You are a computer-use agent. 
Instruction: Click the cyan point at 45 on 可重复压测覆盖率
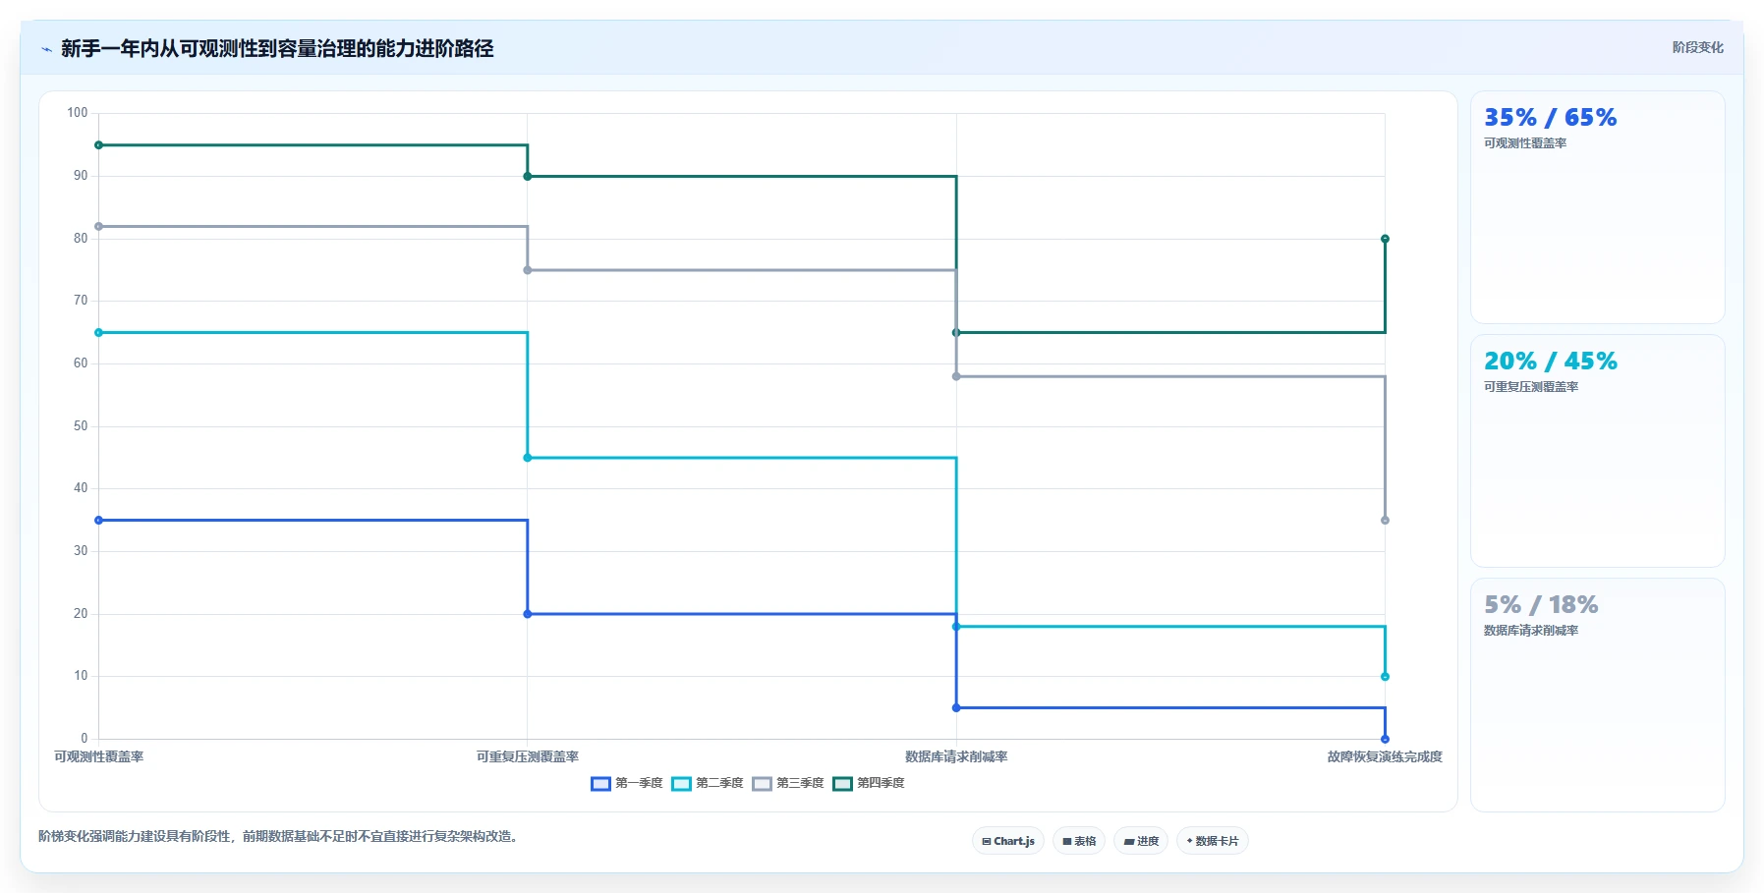pos(528,458)
